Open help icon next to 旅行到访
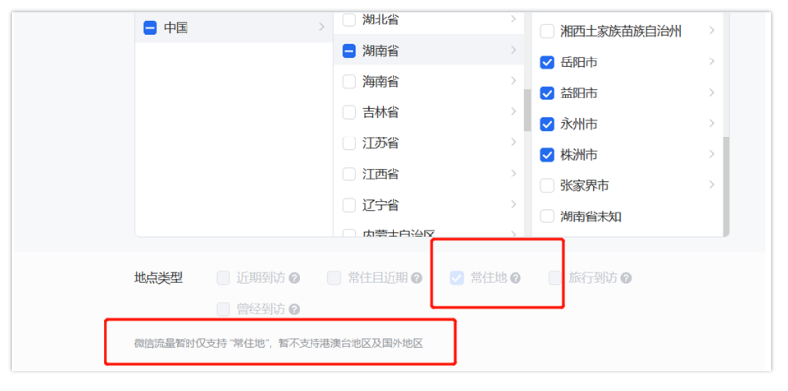This screenshot has height=391, width=788. 626,278
